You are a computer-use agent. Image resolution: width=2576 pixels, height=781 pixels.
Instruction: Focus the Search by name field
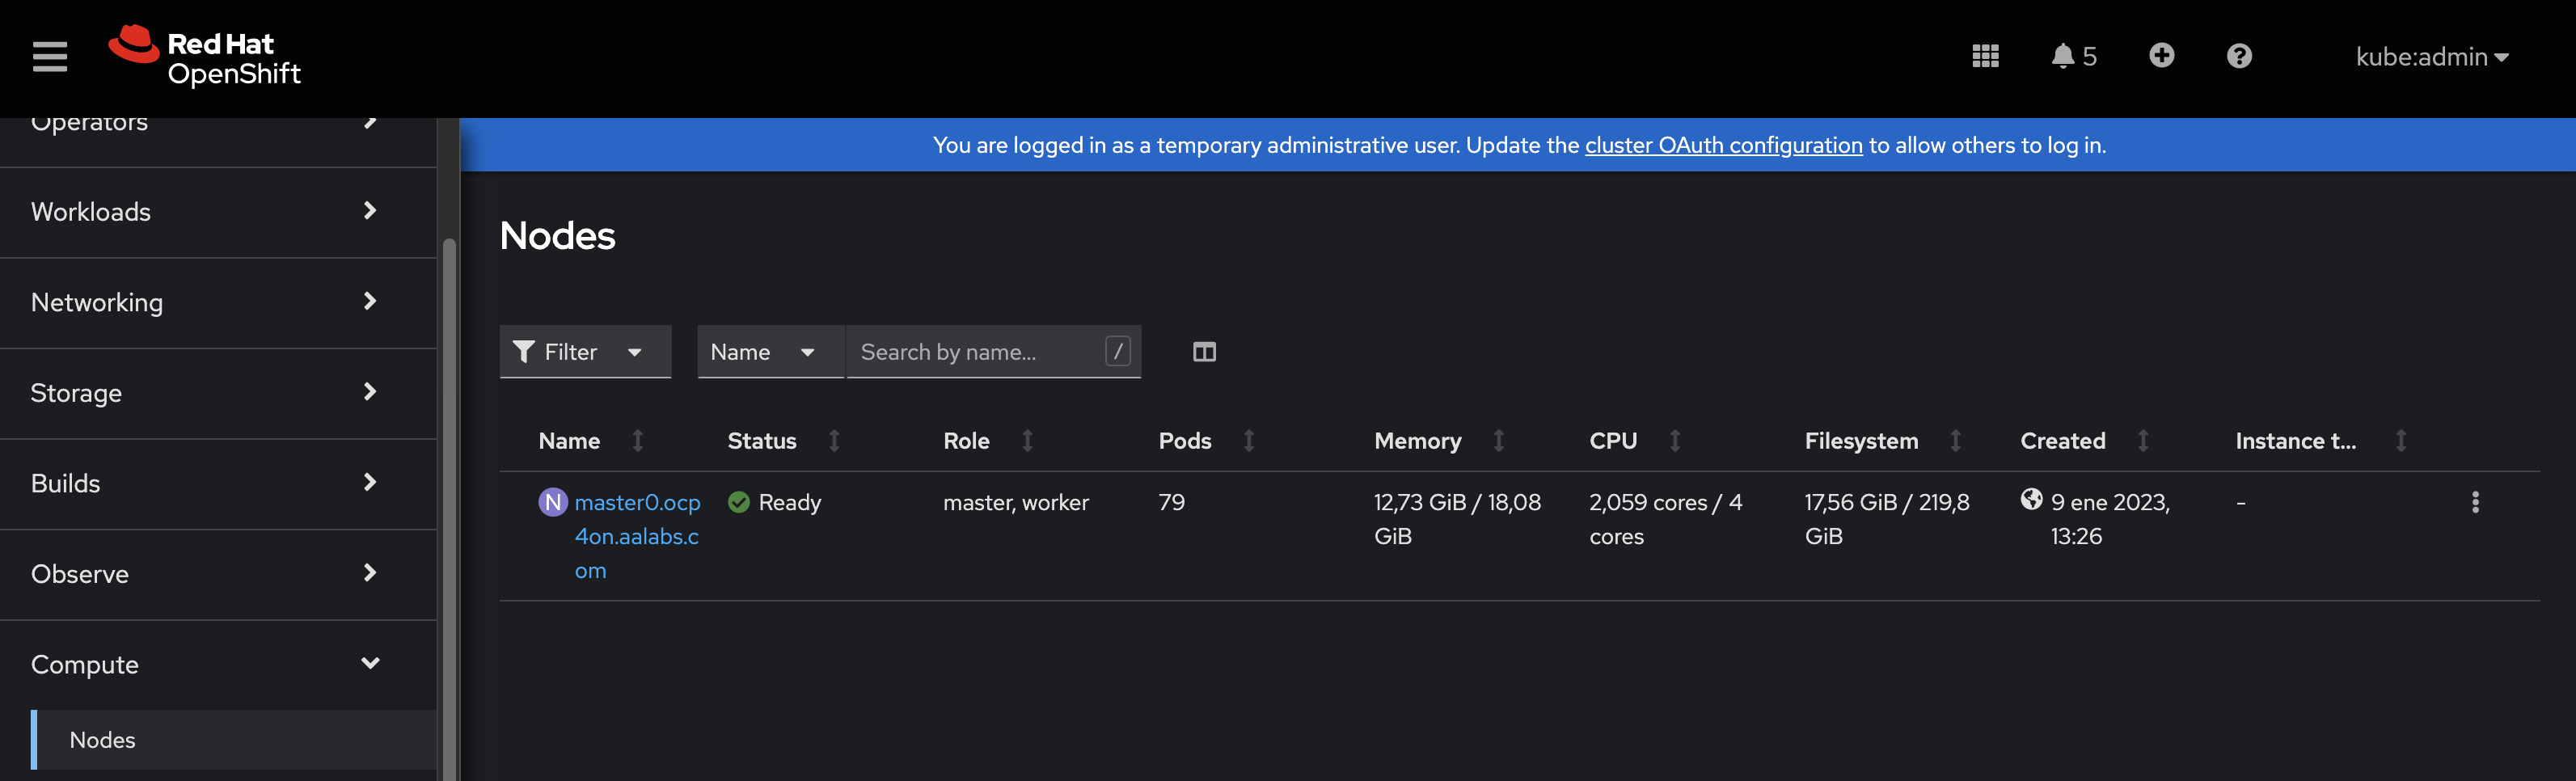point(993,352)
